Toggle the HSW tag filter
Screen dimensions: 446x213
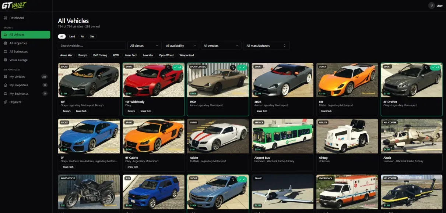116,55
